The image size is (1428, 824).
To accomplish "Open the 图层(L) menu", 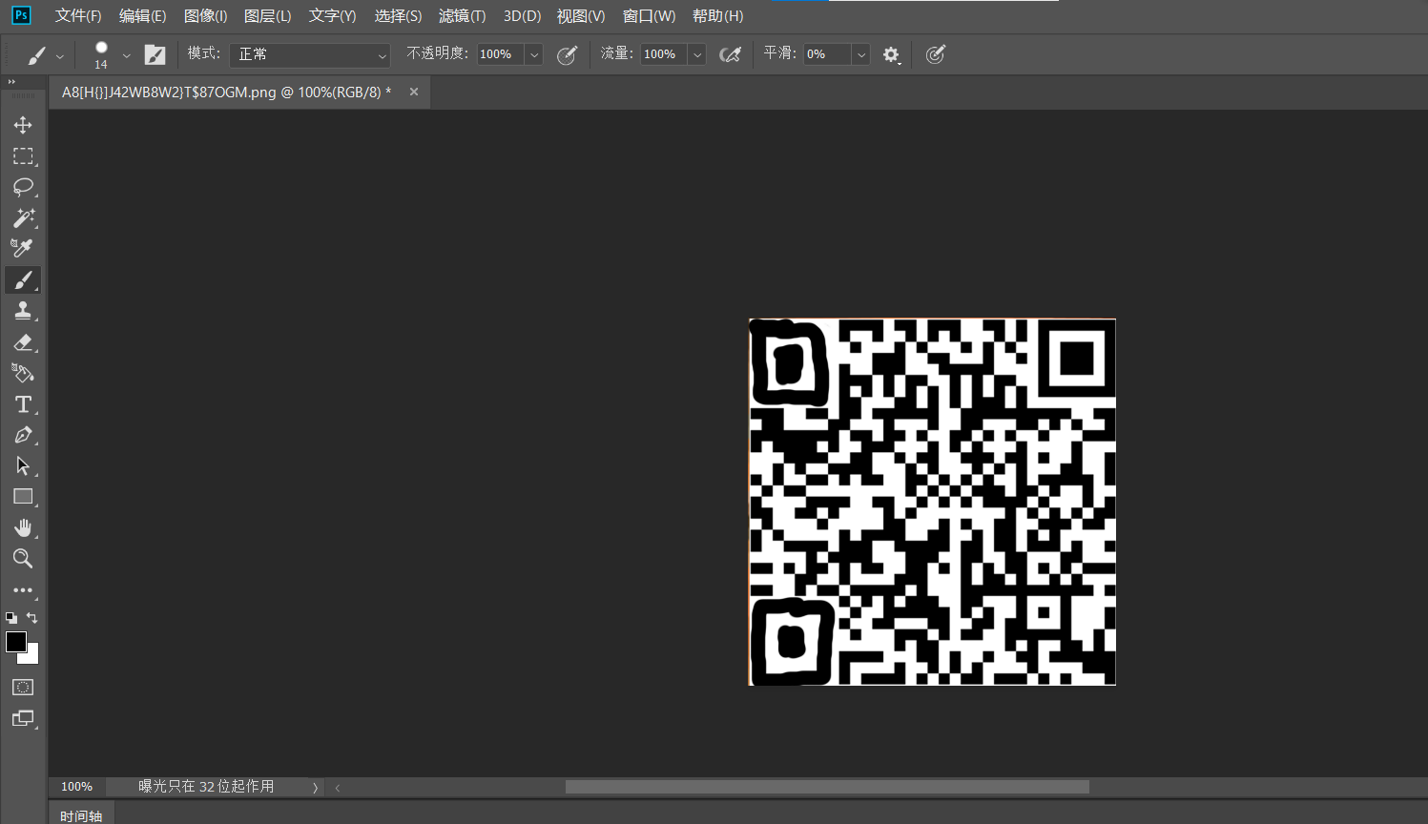I will coord(267,16).
